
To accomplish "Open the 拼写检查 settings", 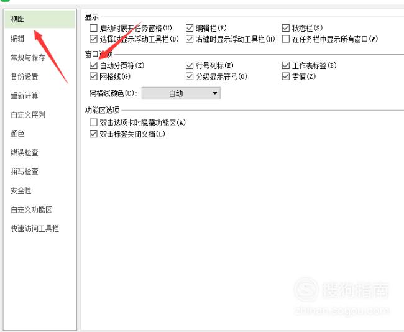I will pos(24,172).
